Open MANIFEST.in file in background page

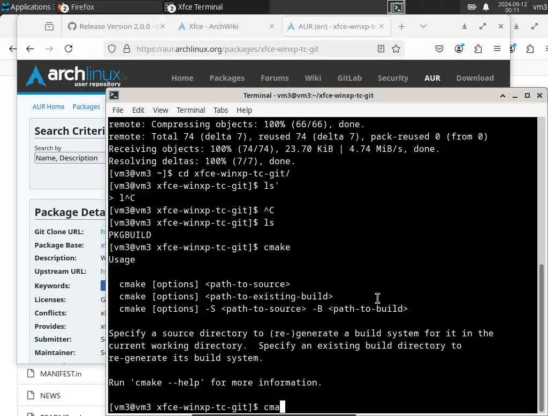[x=60, y=374]
